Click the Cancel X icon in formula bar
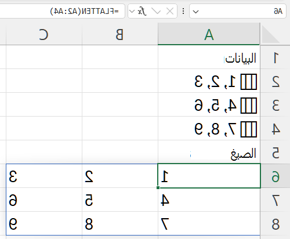The width and height of the screenshot is (290, 239). [x=170, y=12]
